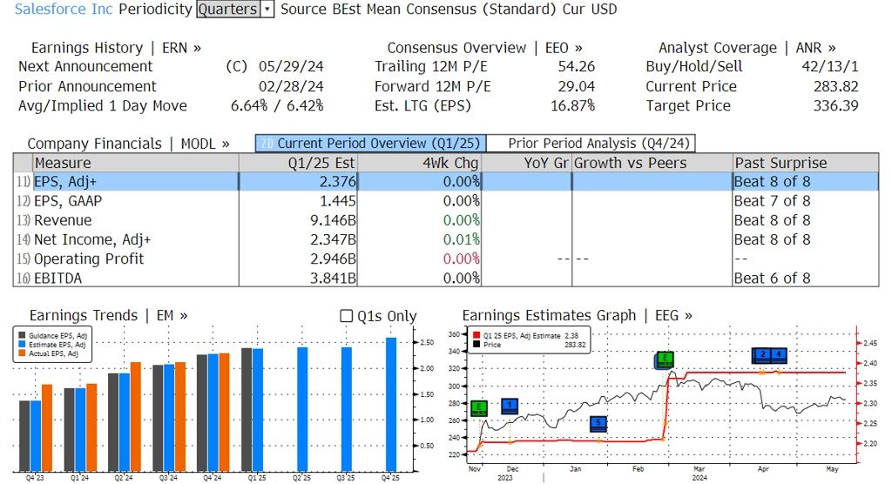Open the Periodicity dropdown arrow
Screen dimensions: 892x484
tap(267, 9)
